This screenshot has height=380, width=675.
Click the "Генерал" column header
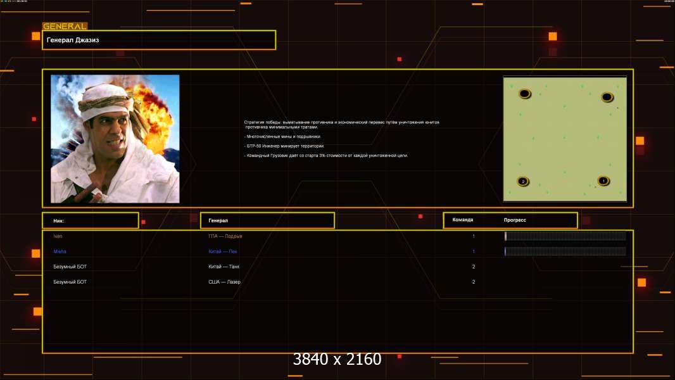pyautogui.click(x=267, y=220)
